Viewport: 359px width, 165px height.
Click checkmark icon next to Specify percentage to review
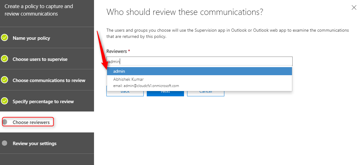click(x=5, y=101)
